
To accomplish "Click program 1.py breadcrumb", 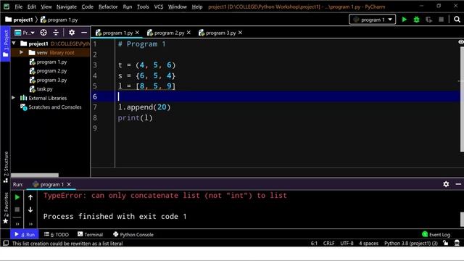I will (59, 20).
